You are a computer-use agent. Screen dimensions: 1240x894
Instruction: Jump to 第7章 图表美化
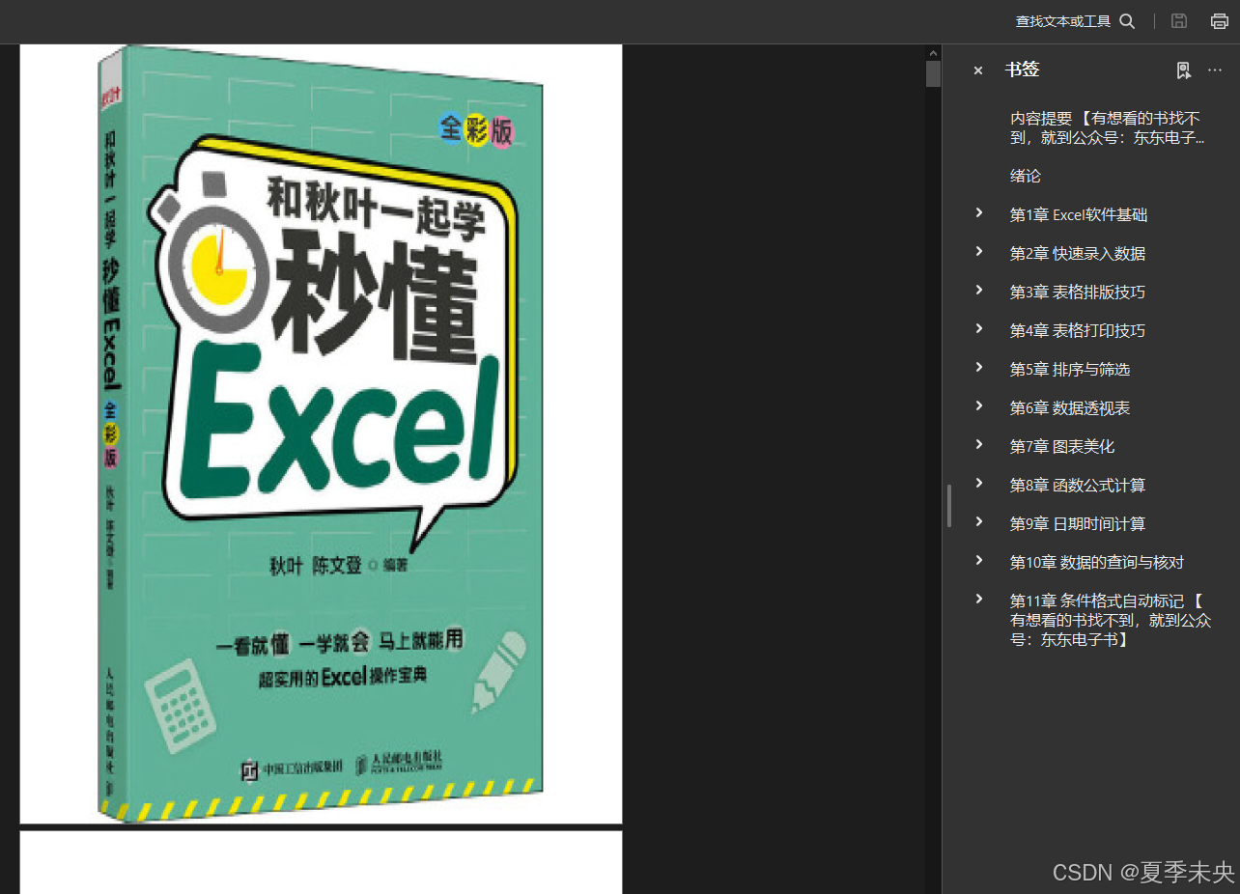pos(1062,446)
